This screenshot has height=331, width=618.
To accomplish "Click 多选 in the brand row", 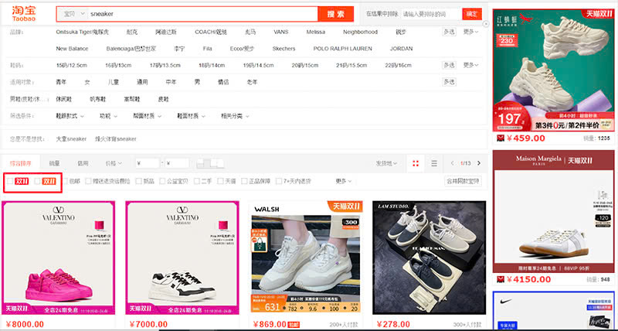I will point(449,32).
